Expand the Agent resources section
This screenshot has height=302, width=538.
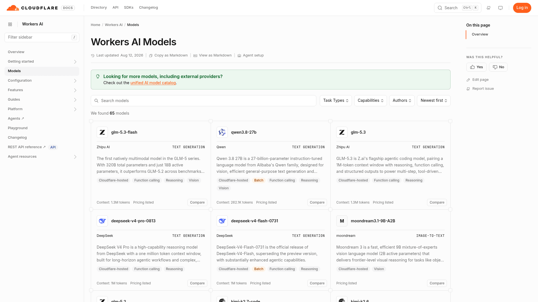tap(75, 157)
